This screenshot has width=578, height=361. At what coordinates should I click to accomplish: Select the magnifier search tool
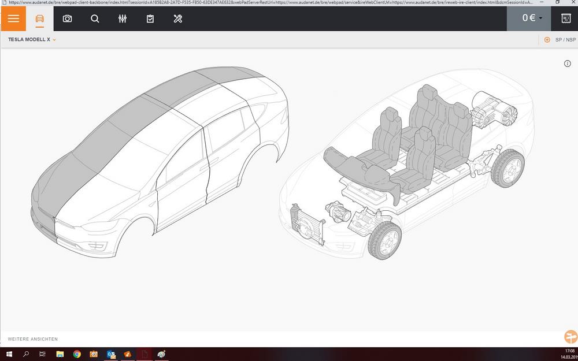pos(95,18)
